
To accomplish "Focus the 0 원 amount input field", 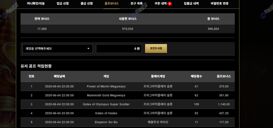I will (x=119, y=49).
